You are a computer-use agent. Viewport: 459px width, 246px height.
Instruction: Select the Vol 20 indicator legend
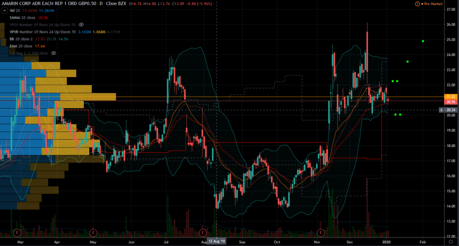pos(14,11)
